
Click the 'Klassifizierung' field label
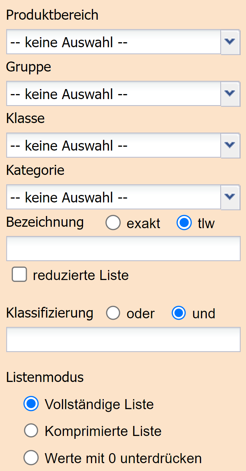coord(50,313)
